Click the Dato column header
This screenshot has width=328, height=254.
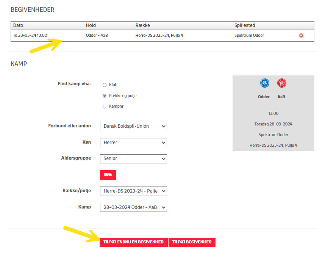click(x=18, y=25)
